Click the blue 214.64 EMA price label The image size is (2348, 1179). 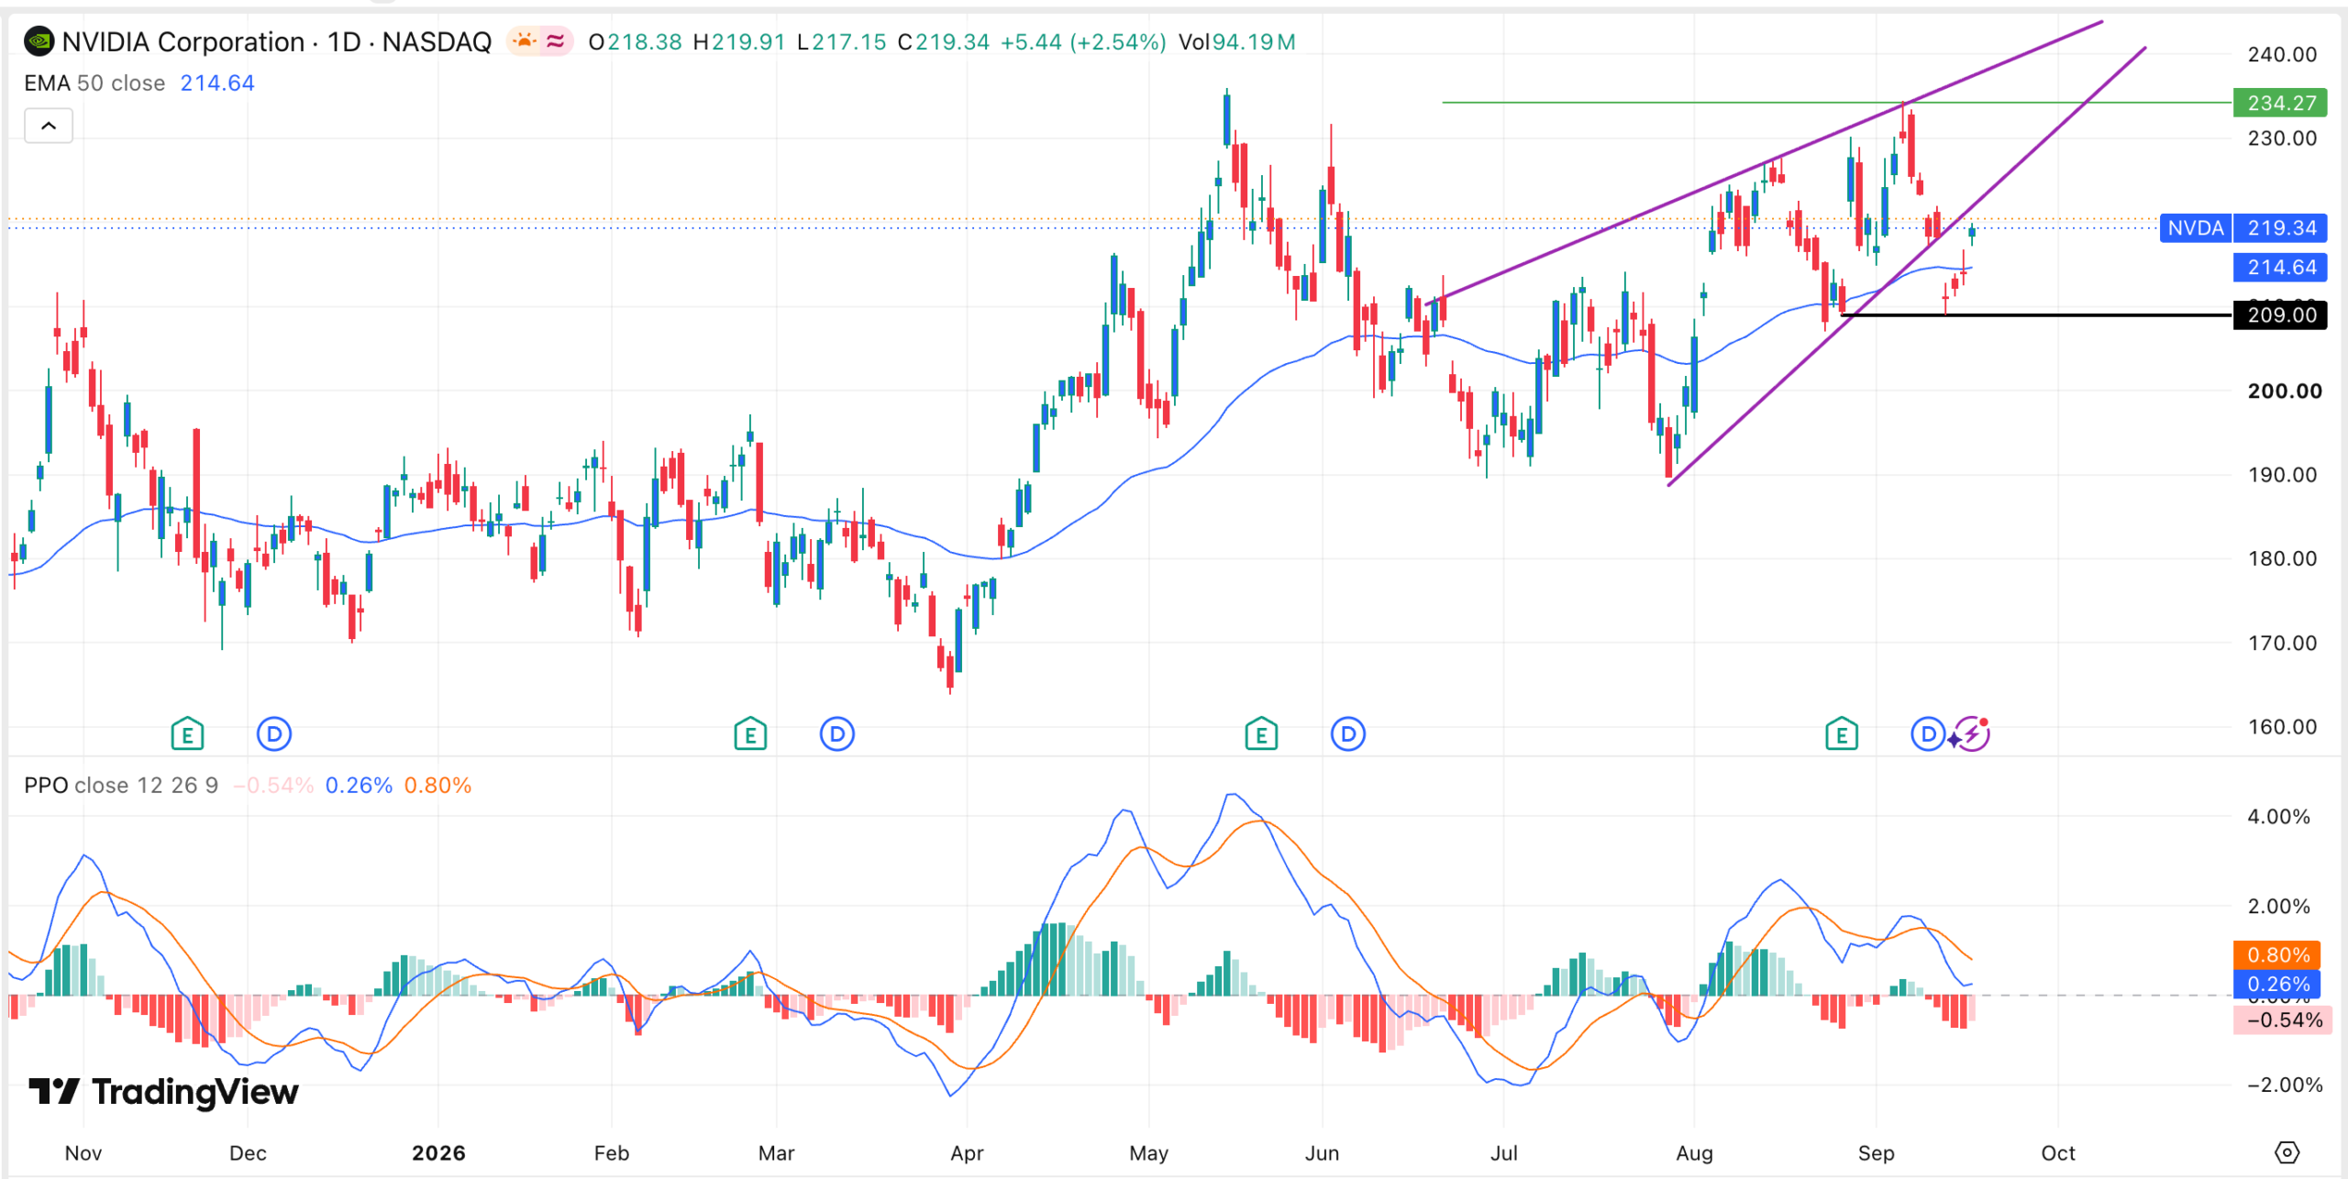(x=2281, y=268)
